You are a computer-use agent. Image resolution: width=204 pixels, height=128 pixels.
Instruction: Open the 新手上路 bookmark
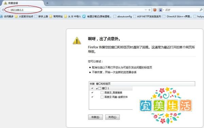pos(41,17)
